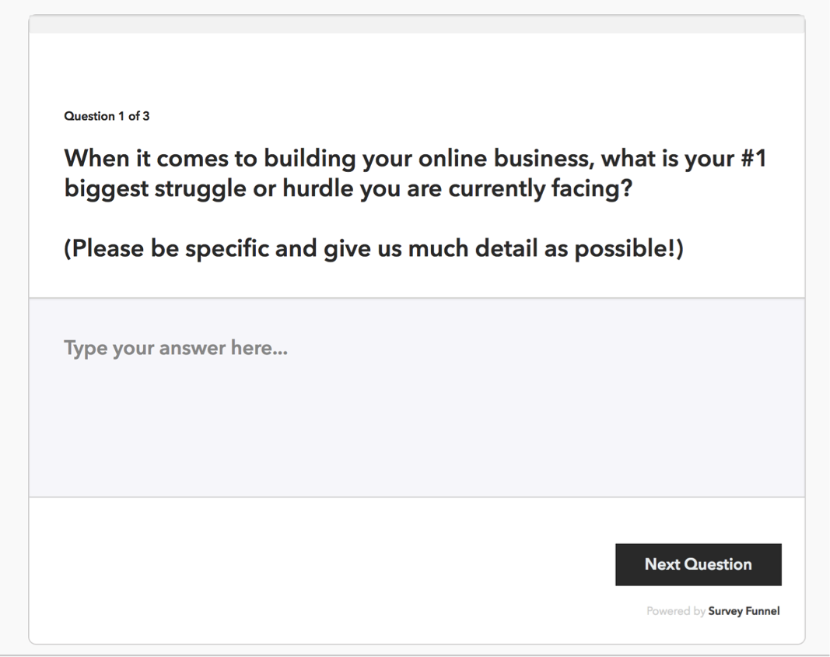Click the 'currently facing?' end of the question

click(x=540, y=188)
